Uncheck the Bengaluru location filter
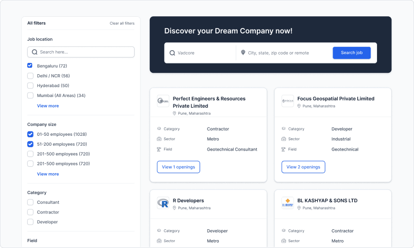 point(30,65)
